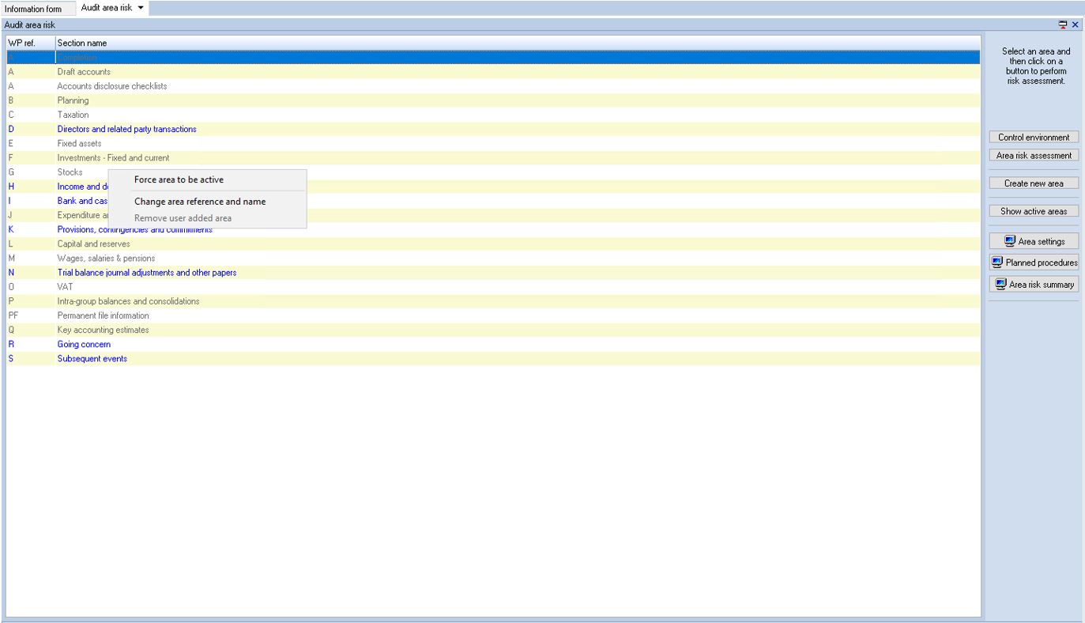Viewport: 1085px width, 623px height.
Task: Click the Show active areas button
Action: click(1034, 211)
